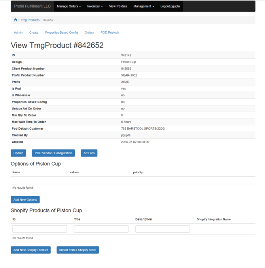Click Import from a Shopify Store button
The width and height of the screenshot is (265, 268).
click(78, 250)
